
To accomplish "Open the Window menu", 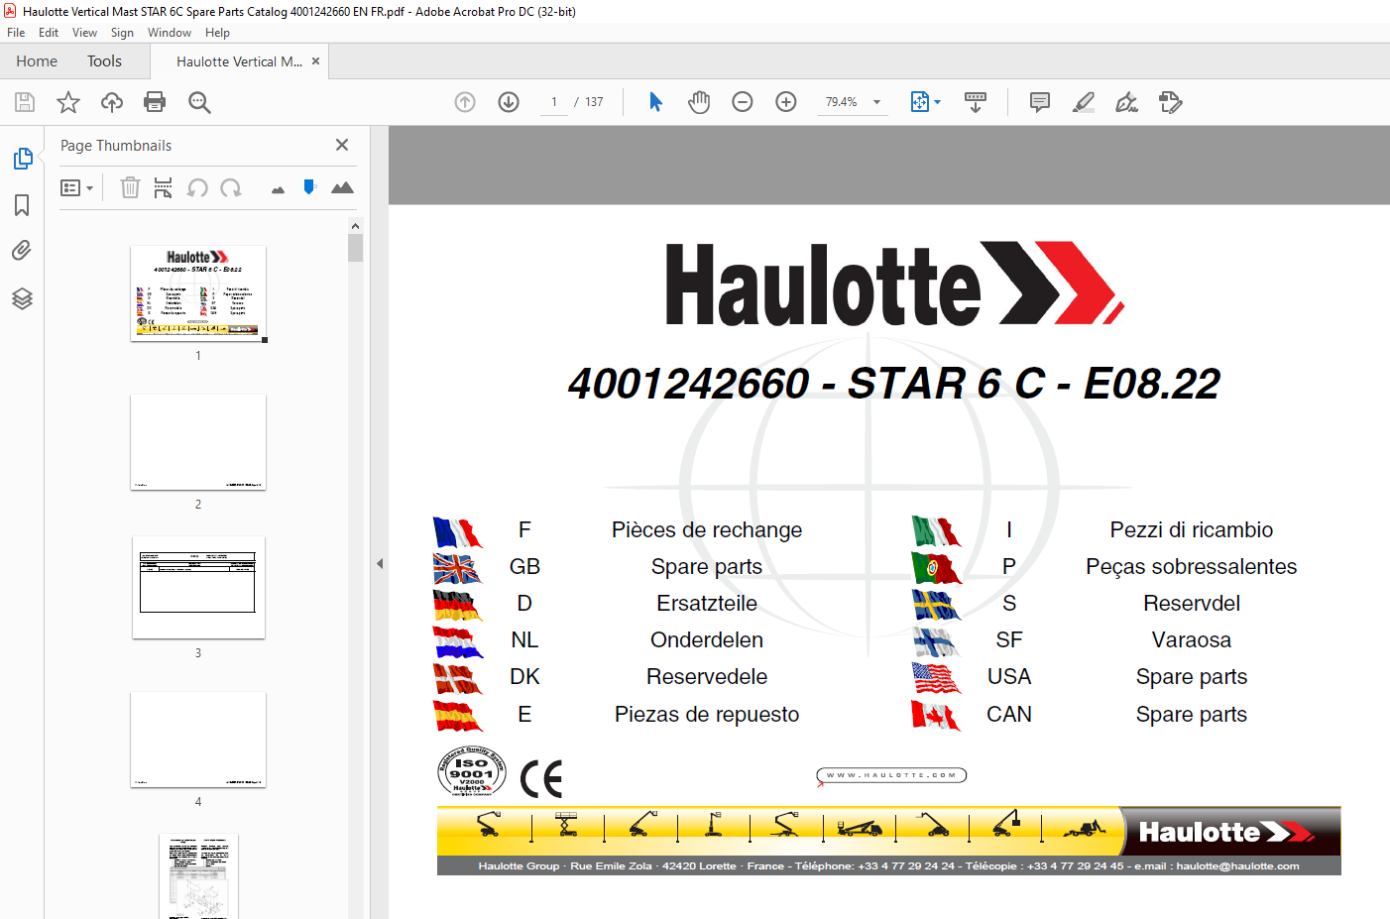I will click(x=170, y=33).
